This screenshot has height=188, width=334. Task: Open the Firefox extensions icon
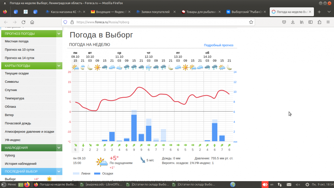point(319,22)
